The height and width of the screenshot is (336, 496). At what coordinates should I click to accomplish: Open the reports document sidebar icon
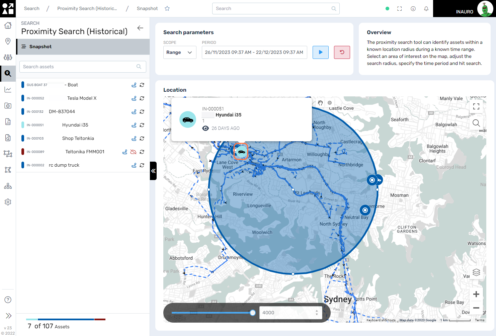(8, 122)
